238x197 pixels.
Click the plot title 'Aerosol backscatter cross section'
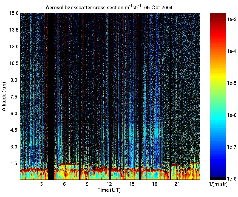point(85,8)
